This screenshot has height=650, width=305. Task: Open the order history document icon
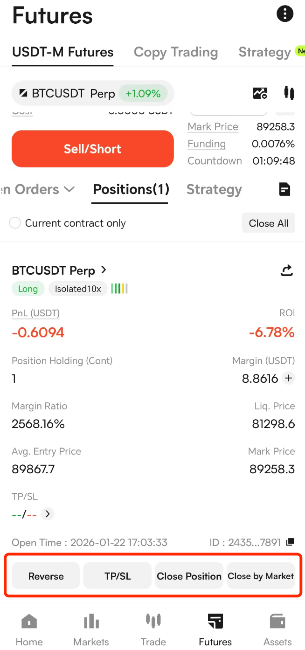tap(284, 189)
